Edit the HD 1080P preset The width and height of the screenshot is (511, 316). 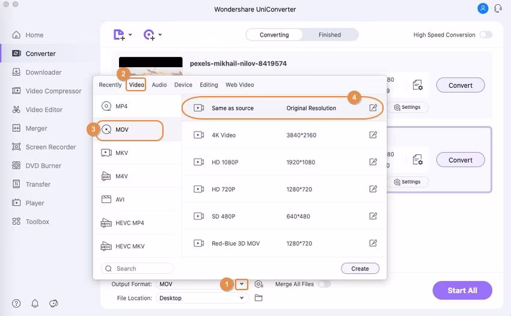click(373, 162)
